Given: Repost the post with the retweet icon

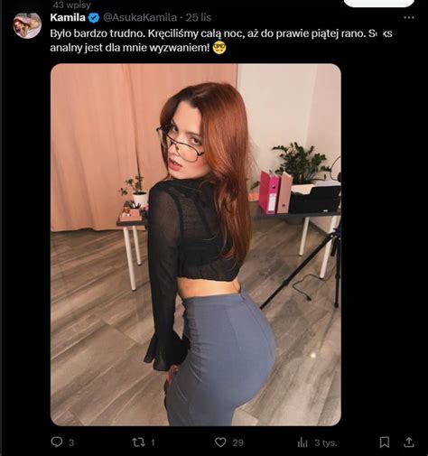Looking at the screenshot, I should coord(138,442).
